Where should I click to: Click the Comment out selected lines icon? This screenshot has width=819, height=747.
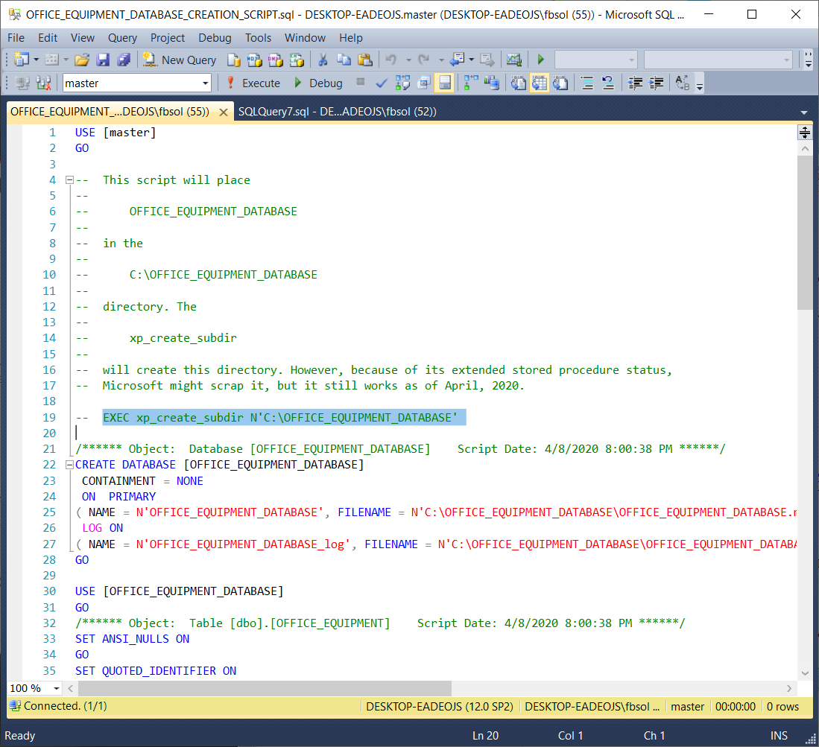coord(586,83)
